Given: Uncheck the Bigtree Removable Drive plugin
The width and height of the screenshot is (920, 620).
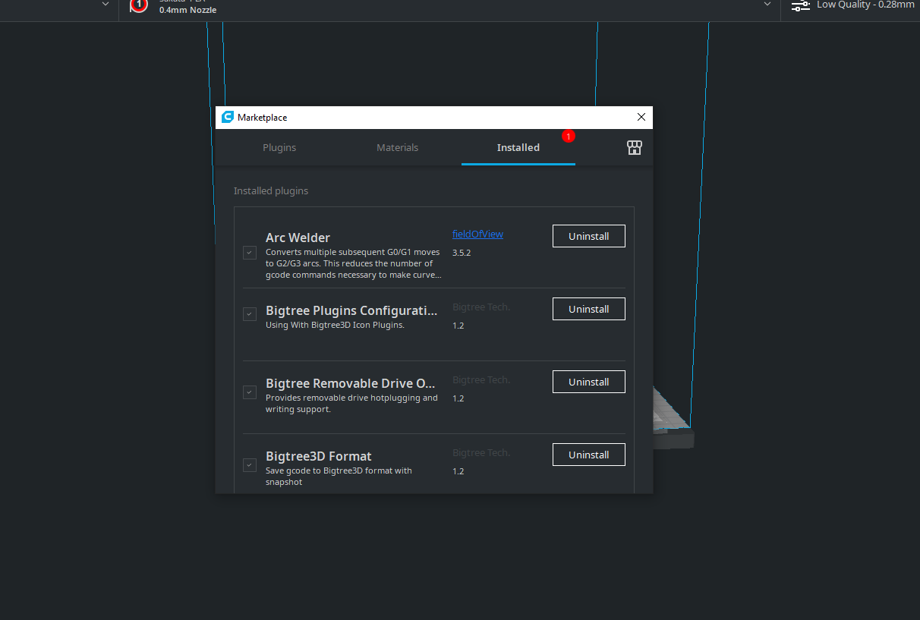Looking at the screenshot, I should (x=250, y=392).
